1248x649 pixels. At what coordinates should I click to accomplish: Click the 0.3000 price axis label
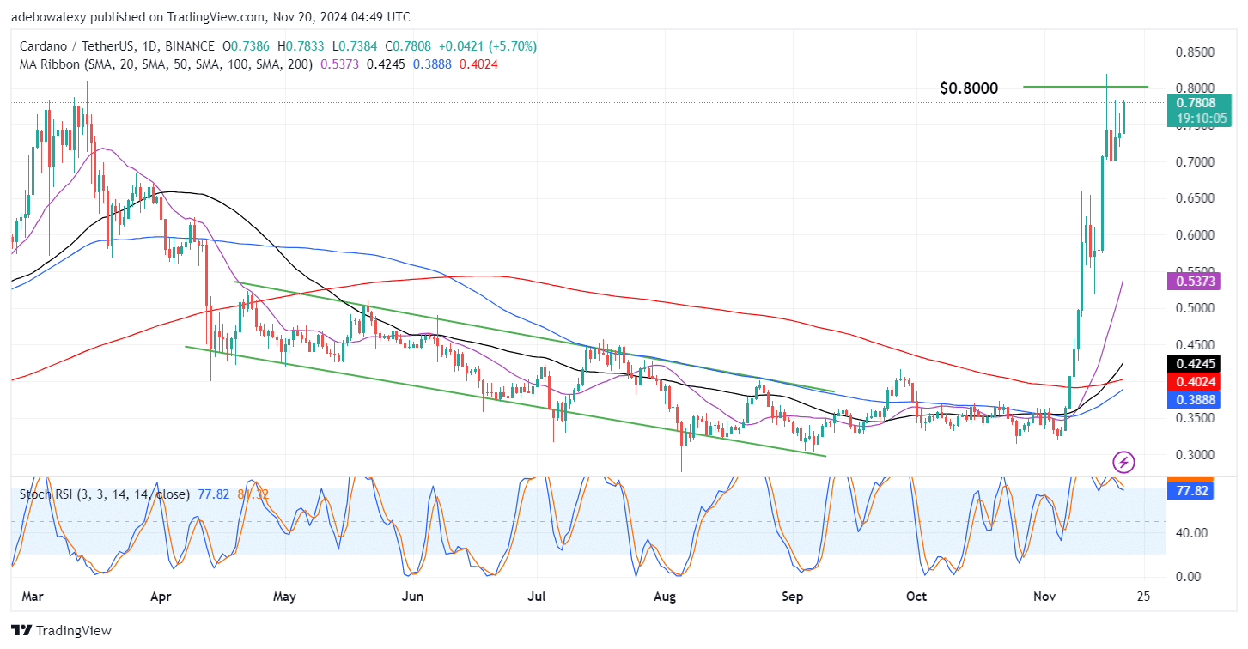[1194, 455]
